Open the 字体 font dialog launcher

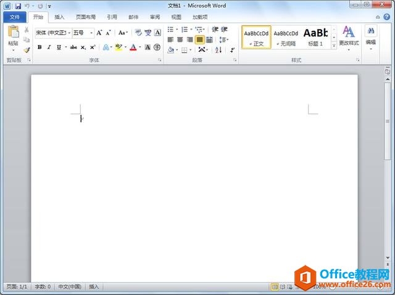[x=160, y=60]
